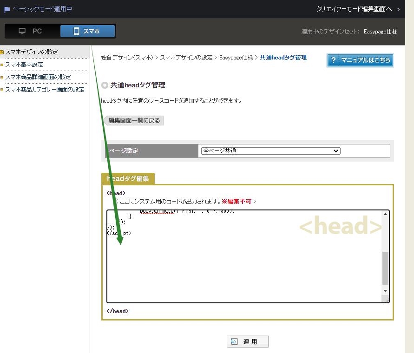Screen dimensions: 414x353
Task: Go to 独自デザイン(スマホ) breadcrumb
Action: [x=127, y=58]
